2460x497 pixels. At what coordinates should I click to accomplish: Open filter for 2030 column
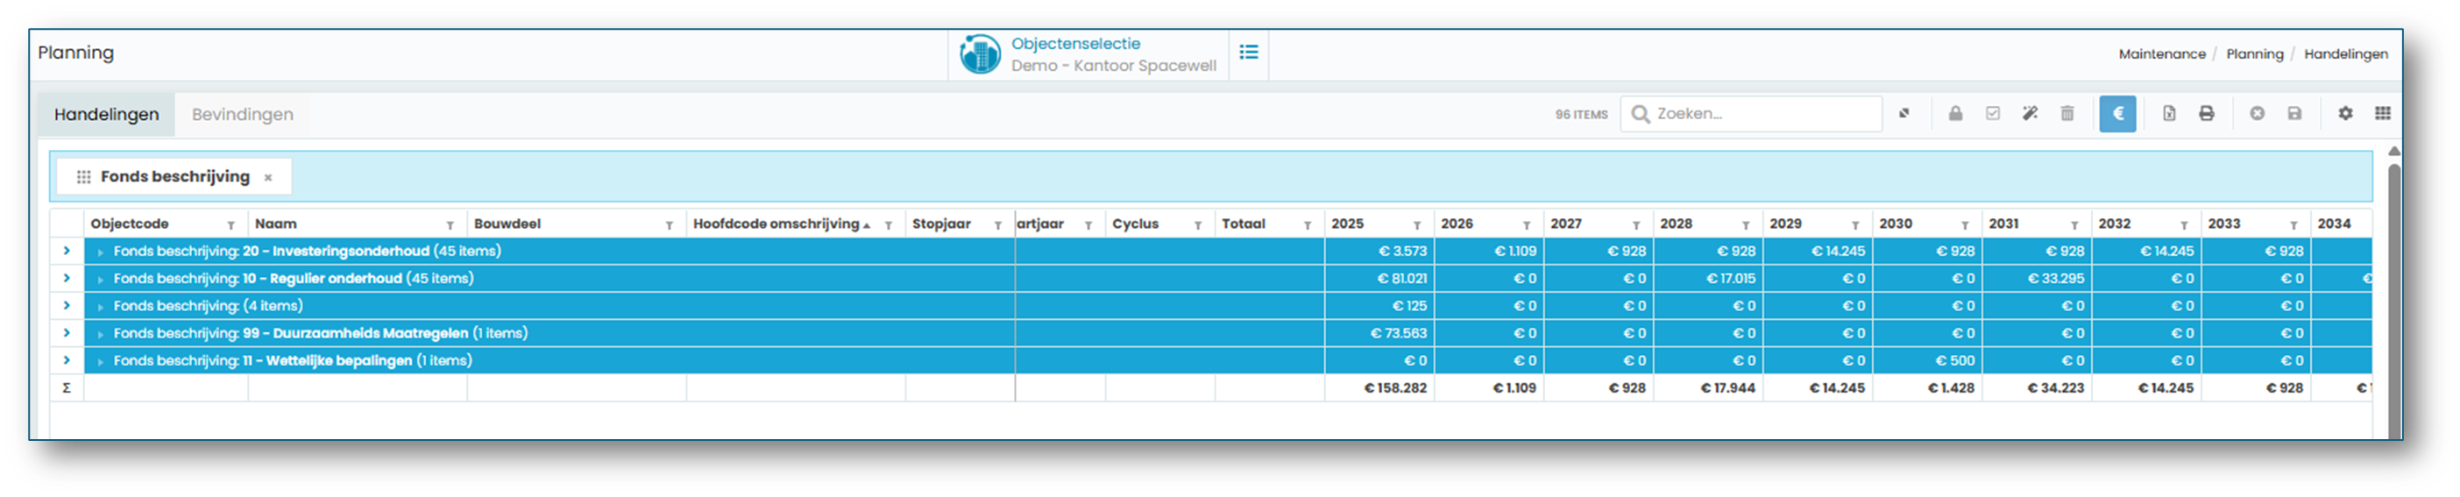point(1966,225)
